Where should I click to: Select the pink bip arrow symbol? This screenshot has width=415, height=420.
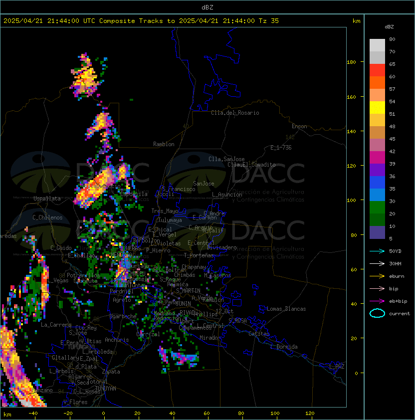(x=377, y=288)
